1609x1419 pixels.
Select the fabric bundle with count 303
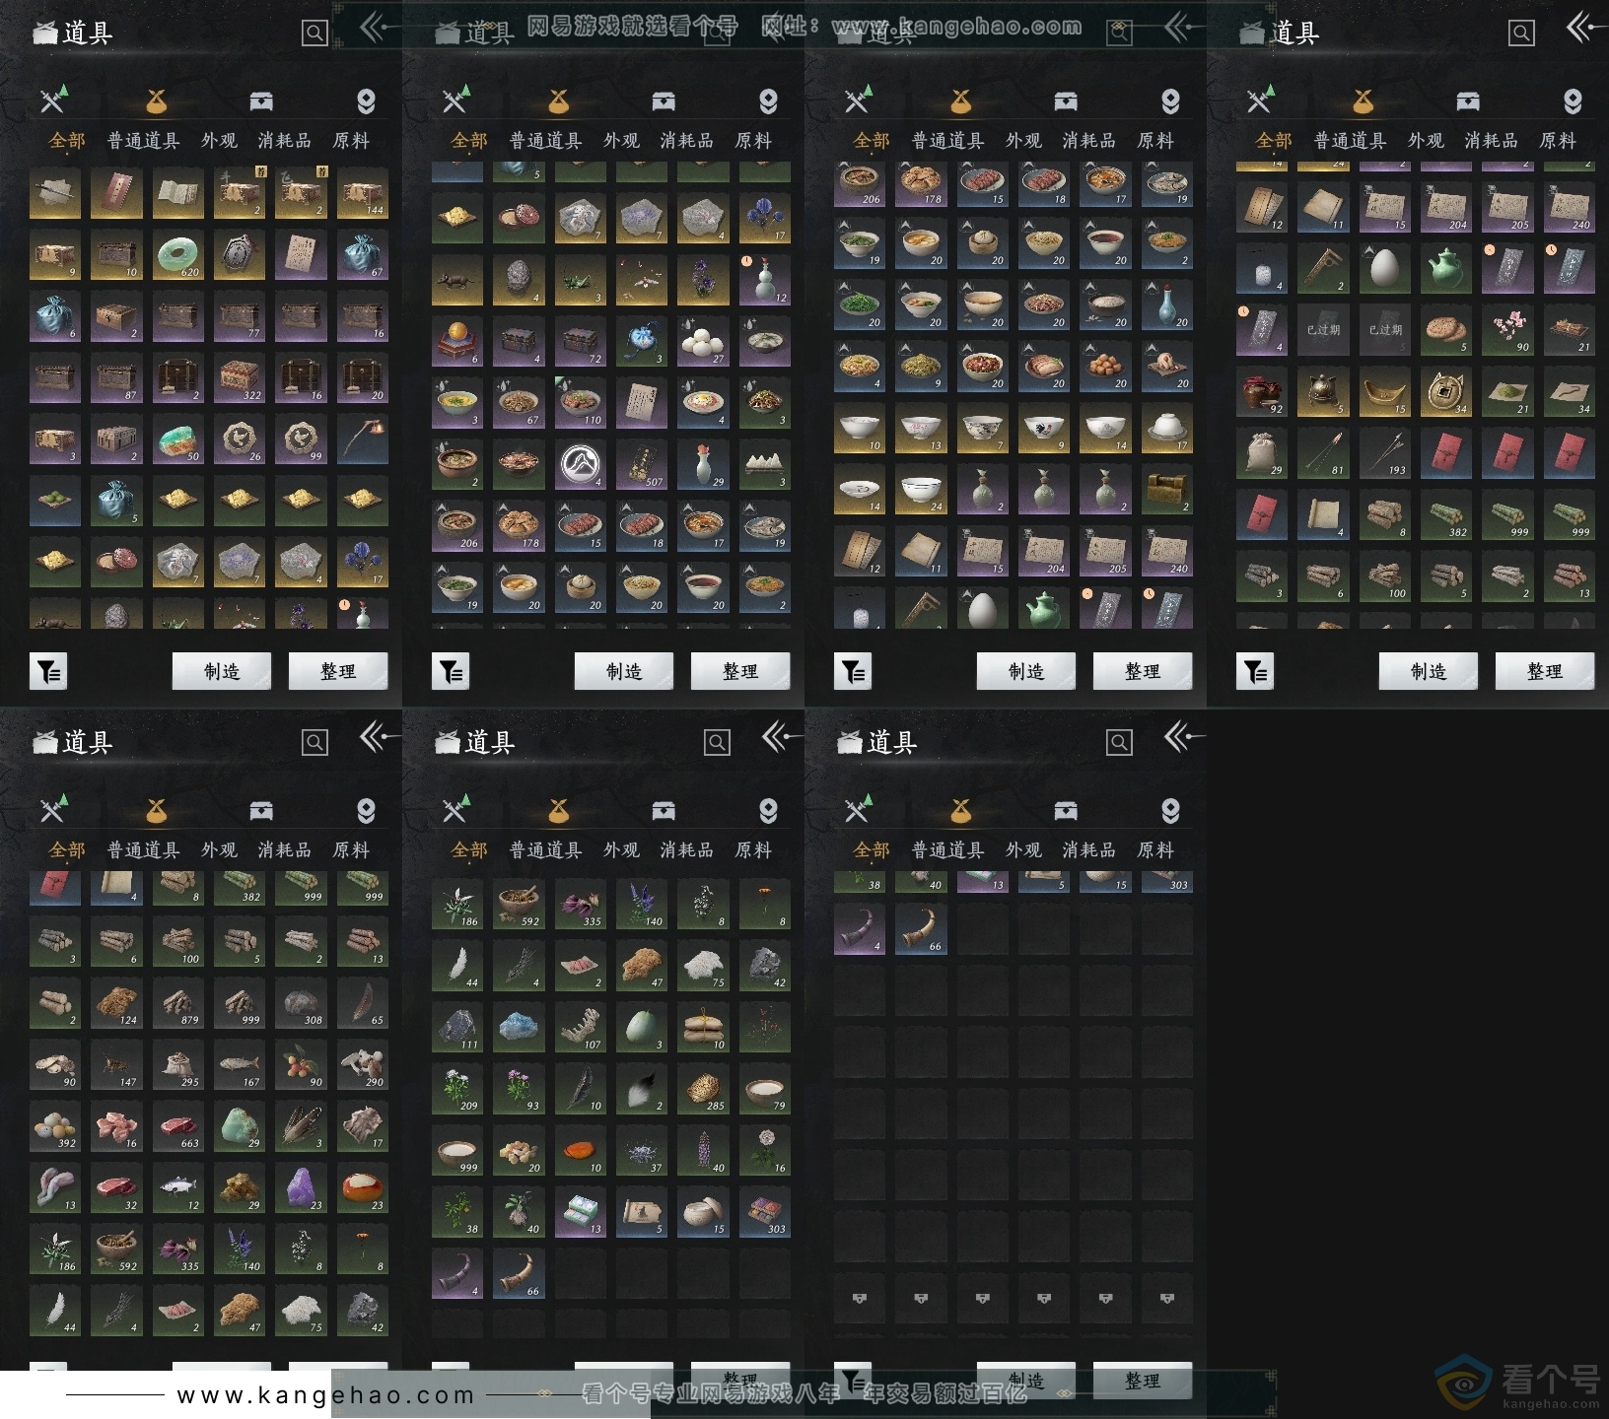click(x=764, y=1212)
